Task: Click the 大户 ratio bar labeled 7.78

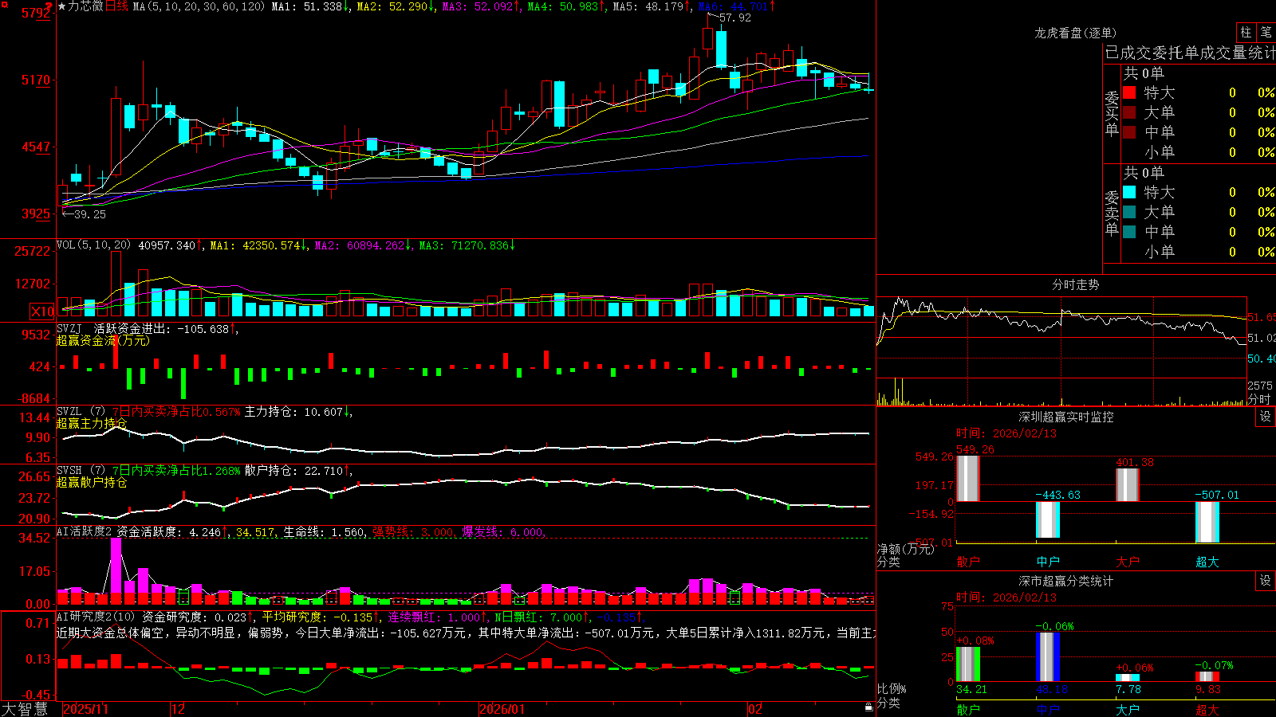Action: click(1128, 677)
